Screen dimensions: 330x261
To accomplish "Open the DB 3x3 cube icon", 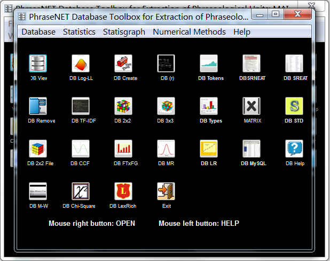I will click(x=166, y=106).
